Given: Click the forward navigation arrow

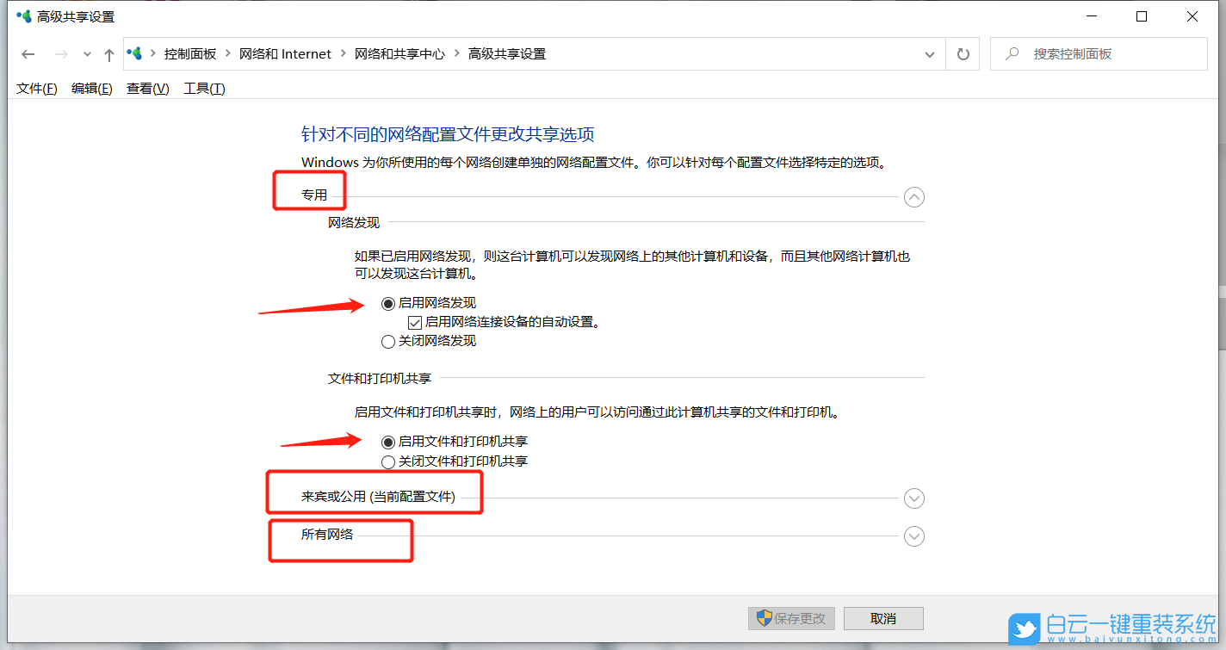Looking at the screenshot, I should [60, 53].
